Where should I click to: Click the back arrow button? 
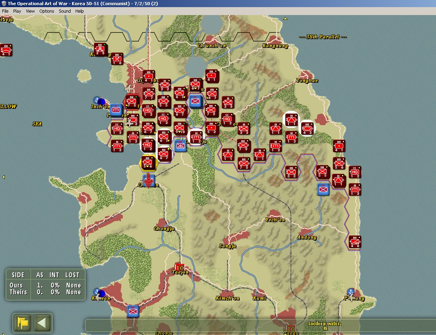coord(42,323)
